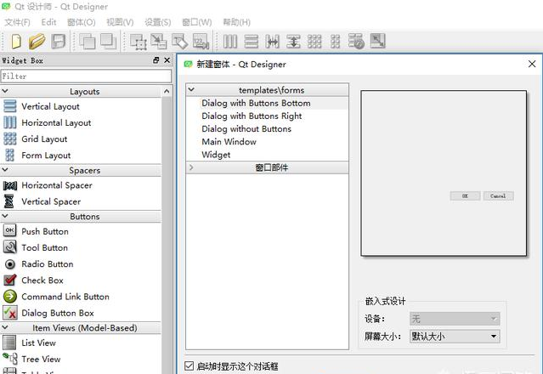
Task: Open the 视图(V) menu
Action: click(120, 22)
